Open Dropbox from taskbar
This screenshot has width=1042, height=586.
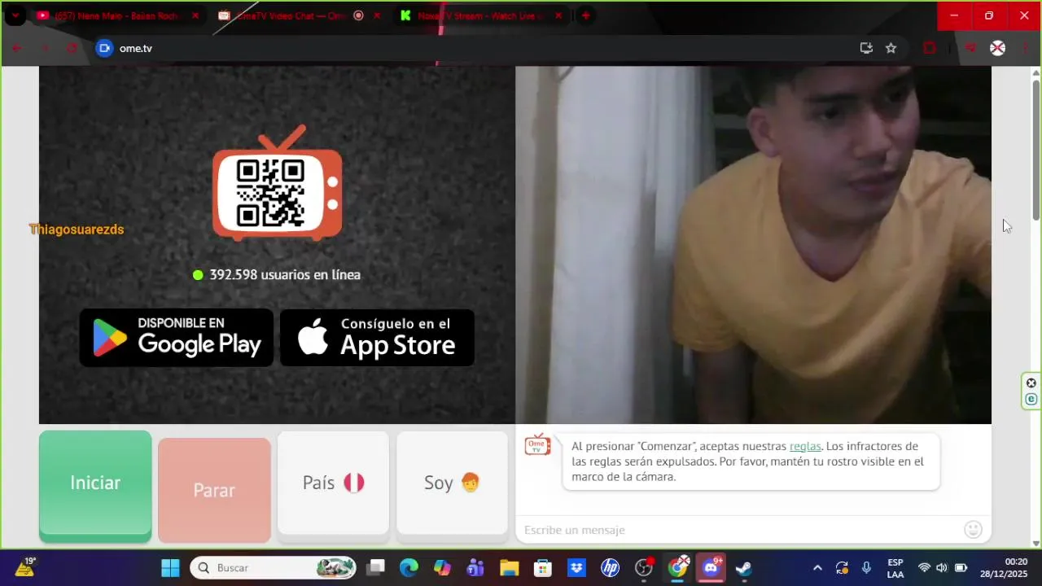click(x=576, y=568)
